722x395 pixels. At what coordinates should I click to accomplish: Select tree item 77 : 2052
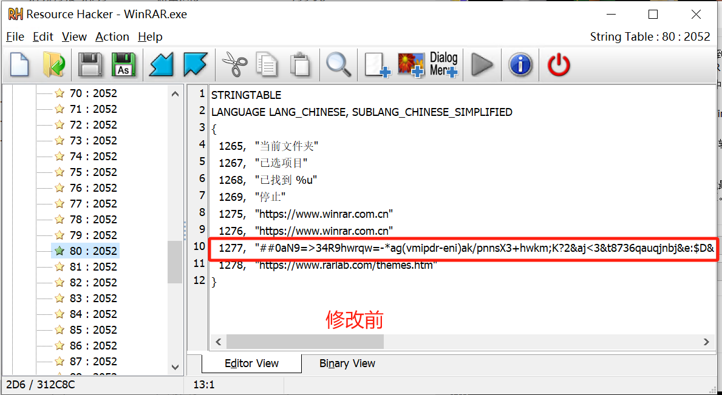(x=94, y=204)
